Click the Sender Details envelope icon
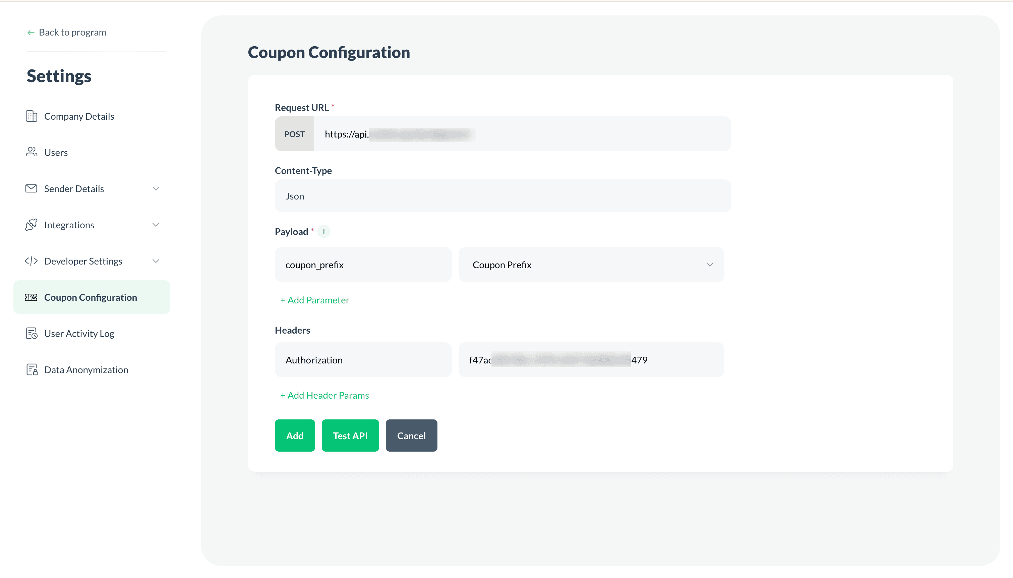The image size is (1013, 578). pyautogui.click(x=32, y=188)
